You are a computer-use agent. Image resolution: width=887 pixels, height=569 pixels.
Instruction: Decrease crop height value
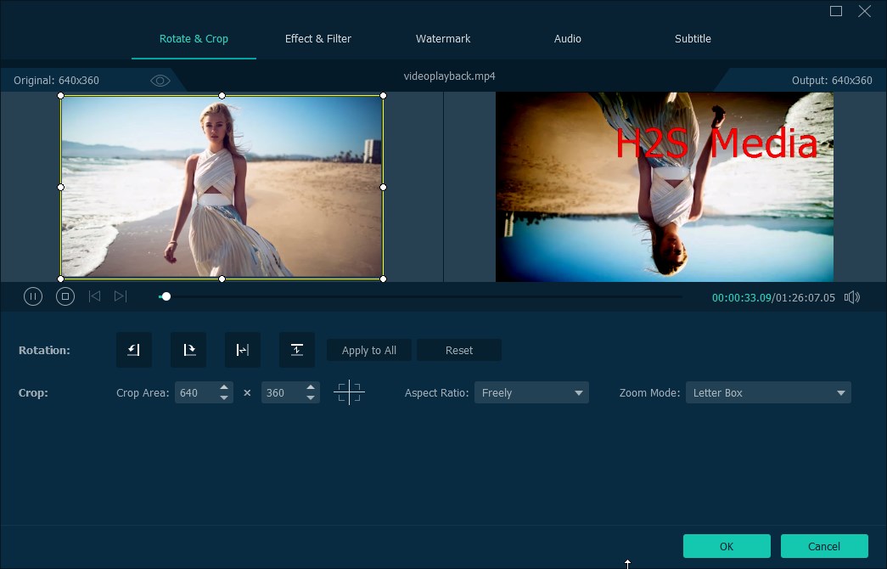[x=311, y=398]
